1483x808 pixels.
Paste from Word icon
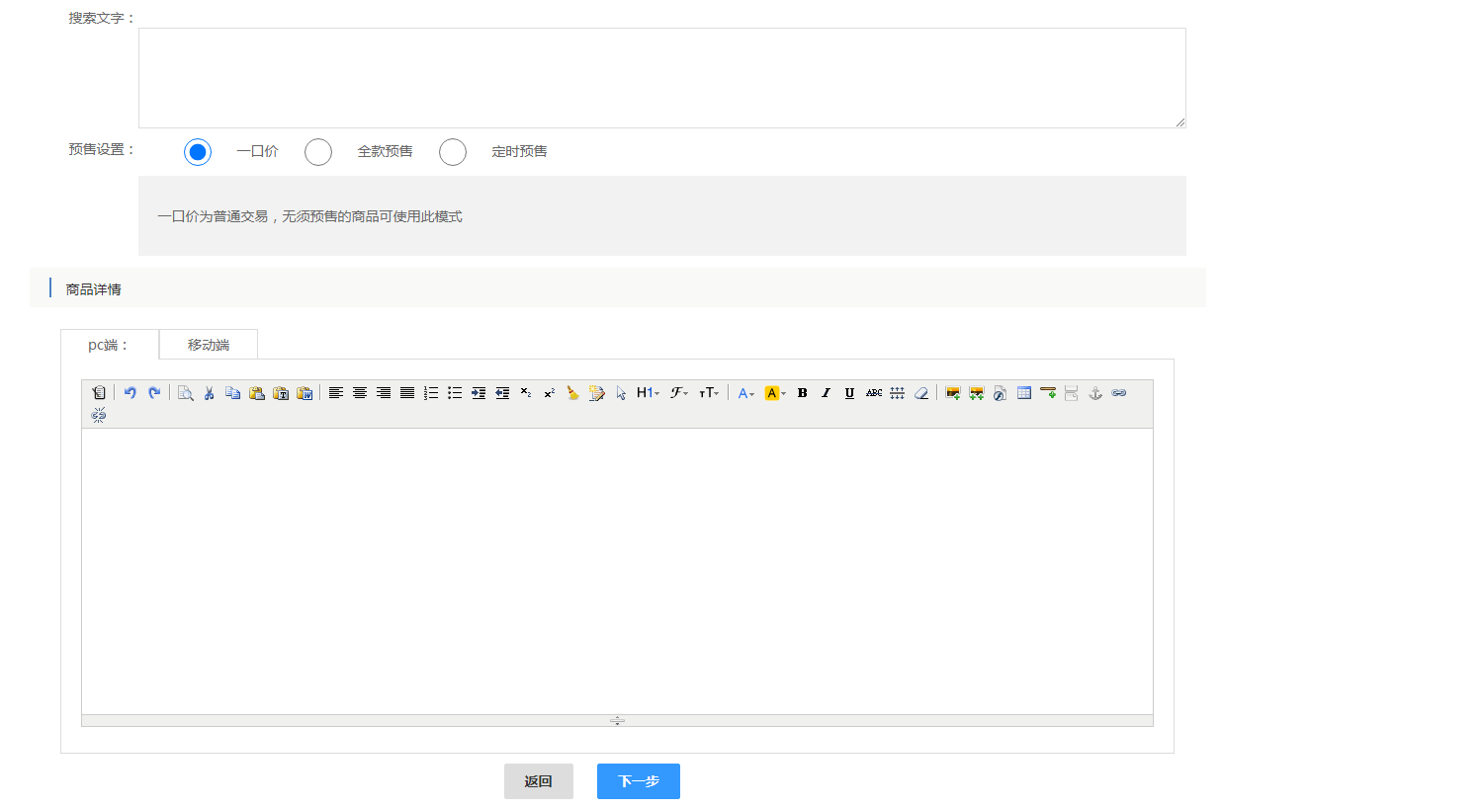coord(305,393)
